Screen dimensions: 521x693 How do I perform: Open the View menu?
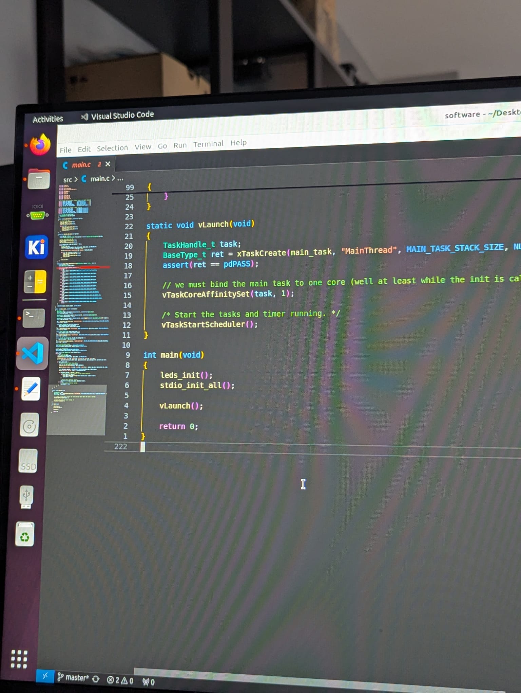(x=143, y=147)
